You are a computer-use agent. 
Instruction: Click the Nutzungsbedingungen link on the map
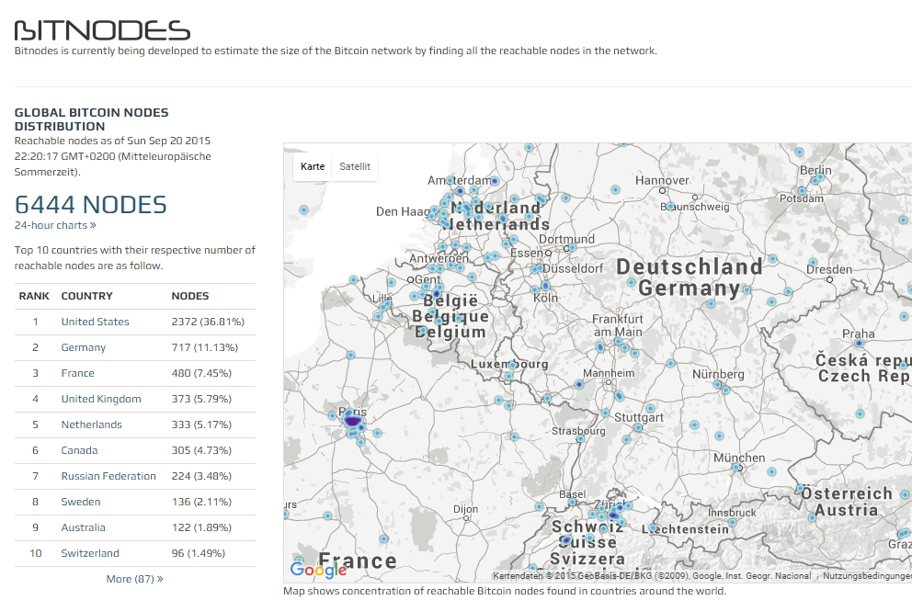(x=867, y=575)
